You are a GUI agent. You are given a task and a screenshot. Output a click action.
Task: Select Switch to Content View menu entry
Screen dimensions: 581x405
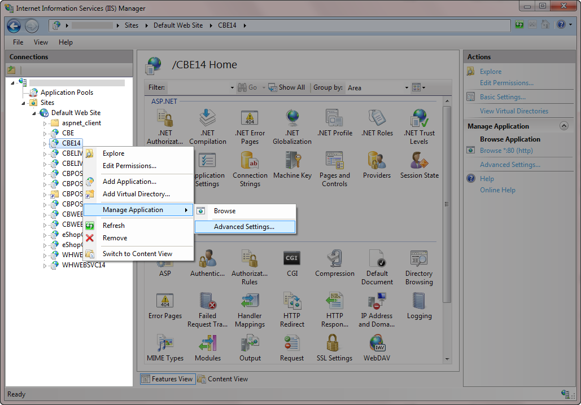click(x=137, y=254)
